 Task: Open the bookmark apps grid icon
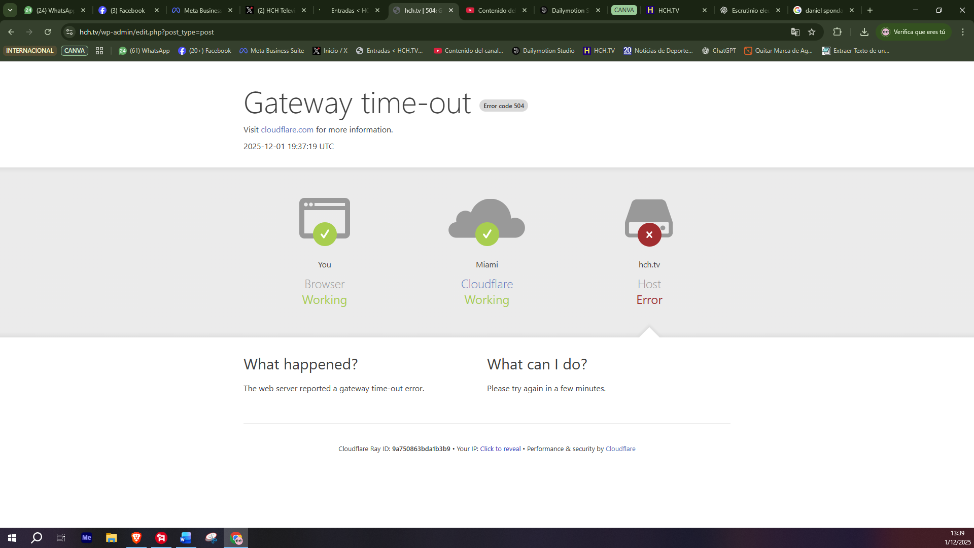99,51
